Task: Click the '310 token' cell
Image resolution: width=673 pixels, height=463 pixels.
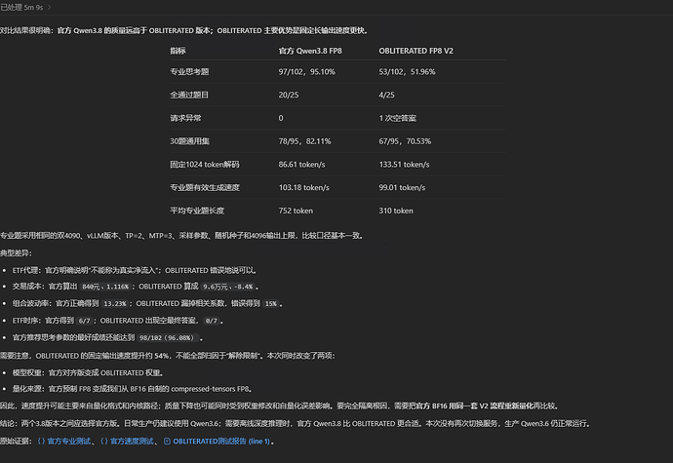Action: point(396,211)
